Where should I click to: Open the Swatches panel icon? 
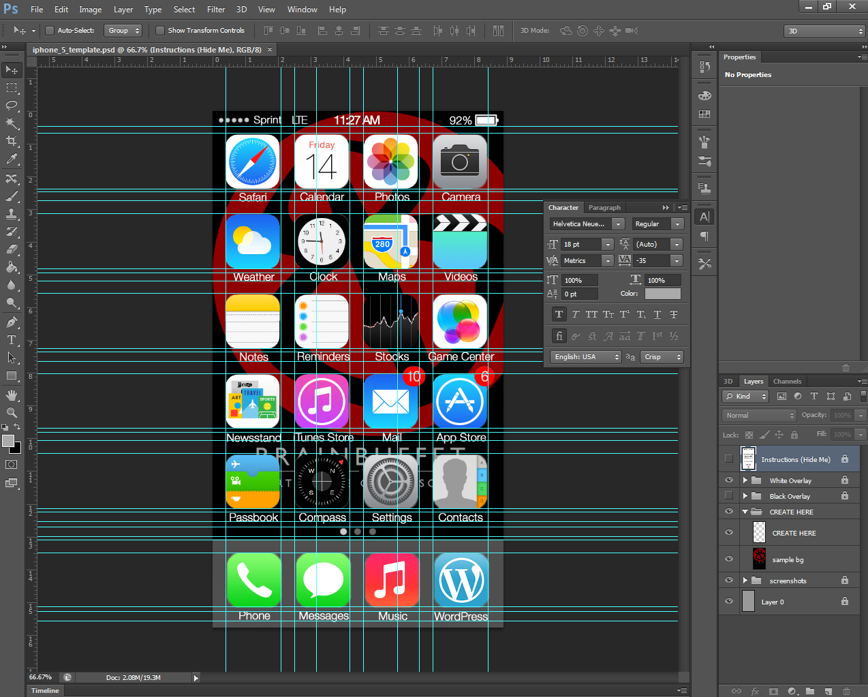click(704, 114)
